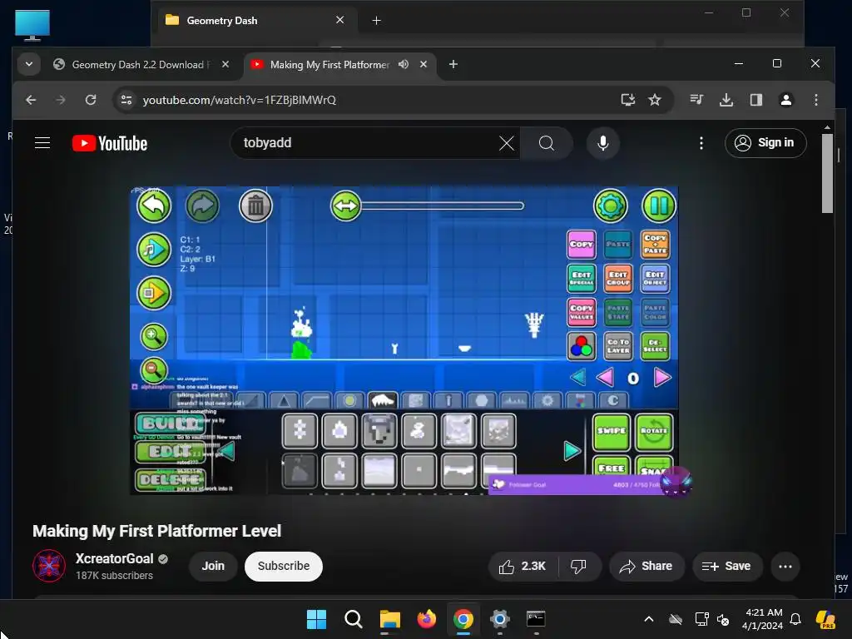Select the cloud shaped object category tab
This screenshot has height=639, width=852.
pyautogui.click(x=383, y=400)
